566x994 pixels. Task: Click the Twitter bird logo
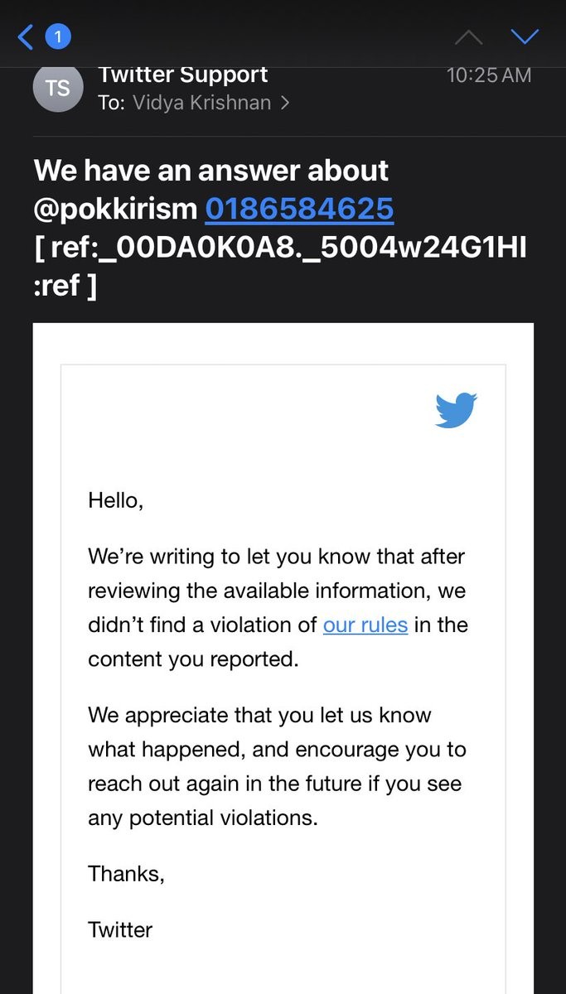[456, 410]
